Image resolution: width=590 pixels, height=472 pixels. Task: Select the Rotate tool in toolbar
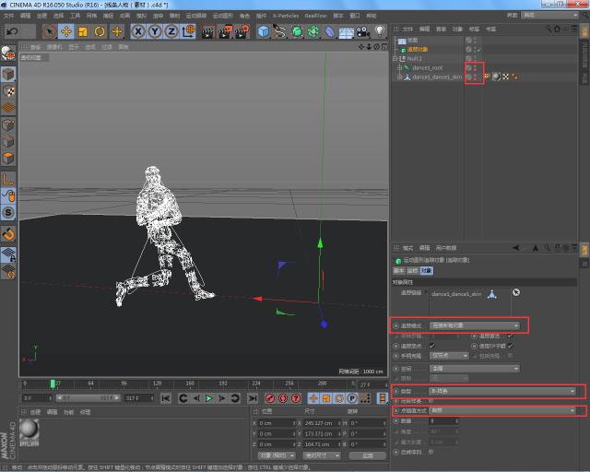pyautogui.click(x=100, y=31)
